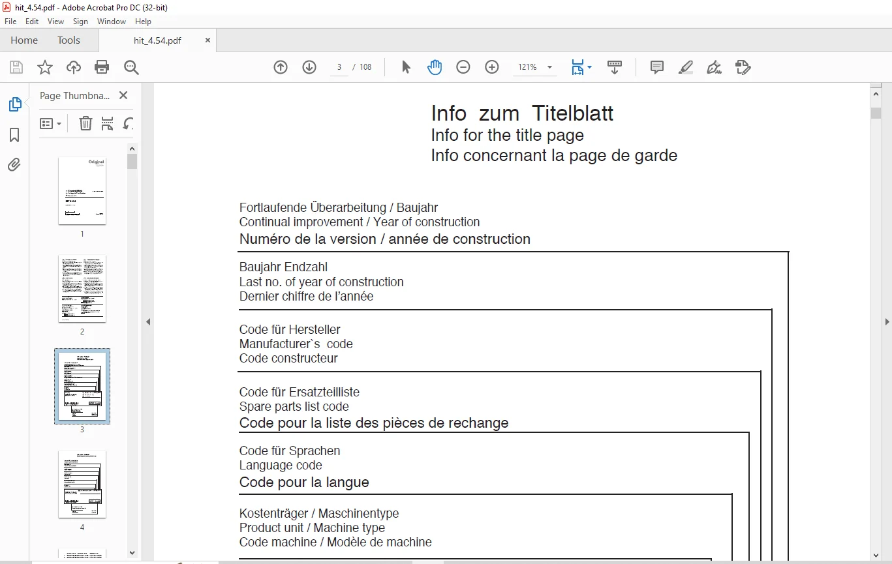Switch to the Tools tab
The width and height of the screenshot is (892, 564).
[69, 40]
